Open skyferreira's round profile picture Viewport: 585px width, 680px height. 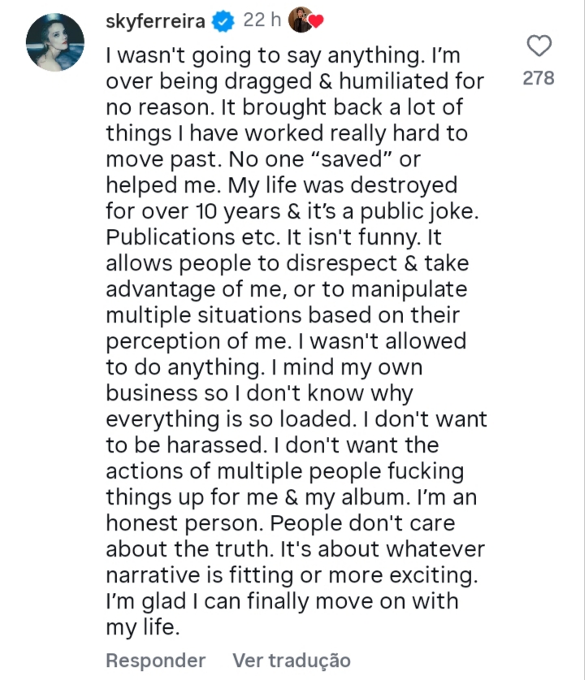55,43
